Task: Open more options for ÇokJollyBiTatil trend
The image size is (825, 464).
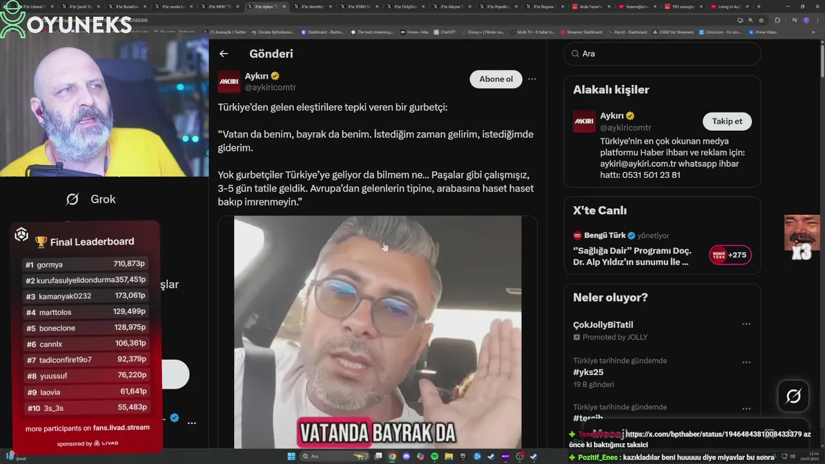Action: pos(746,324)
